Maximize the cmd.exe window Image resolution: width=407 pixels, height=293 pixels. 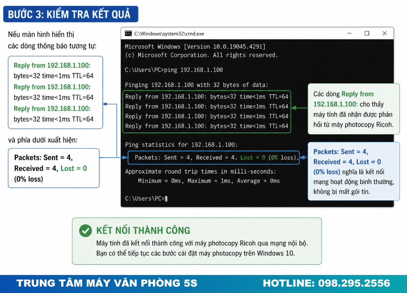(367, 33)
